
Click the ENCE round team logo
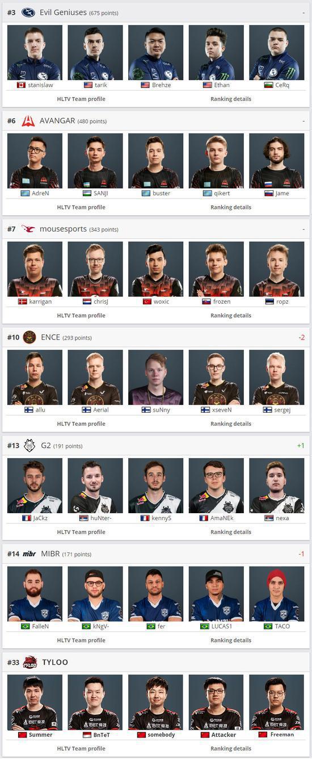coord(29,337)
